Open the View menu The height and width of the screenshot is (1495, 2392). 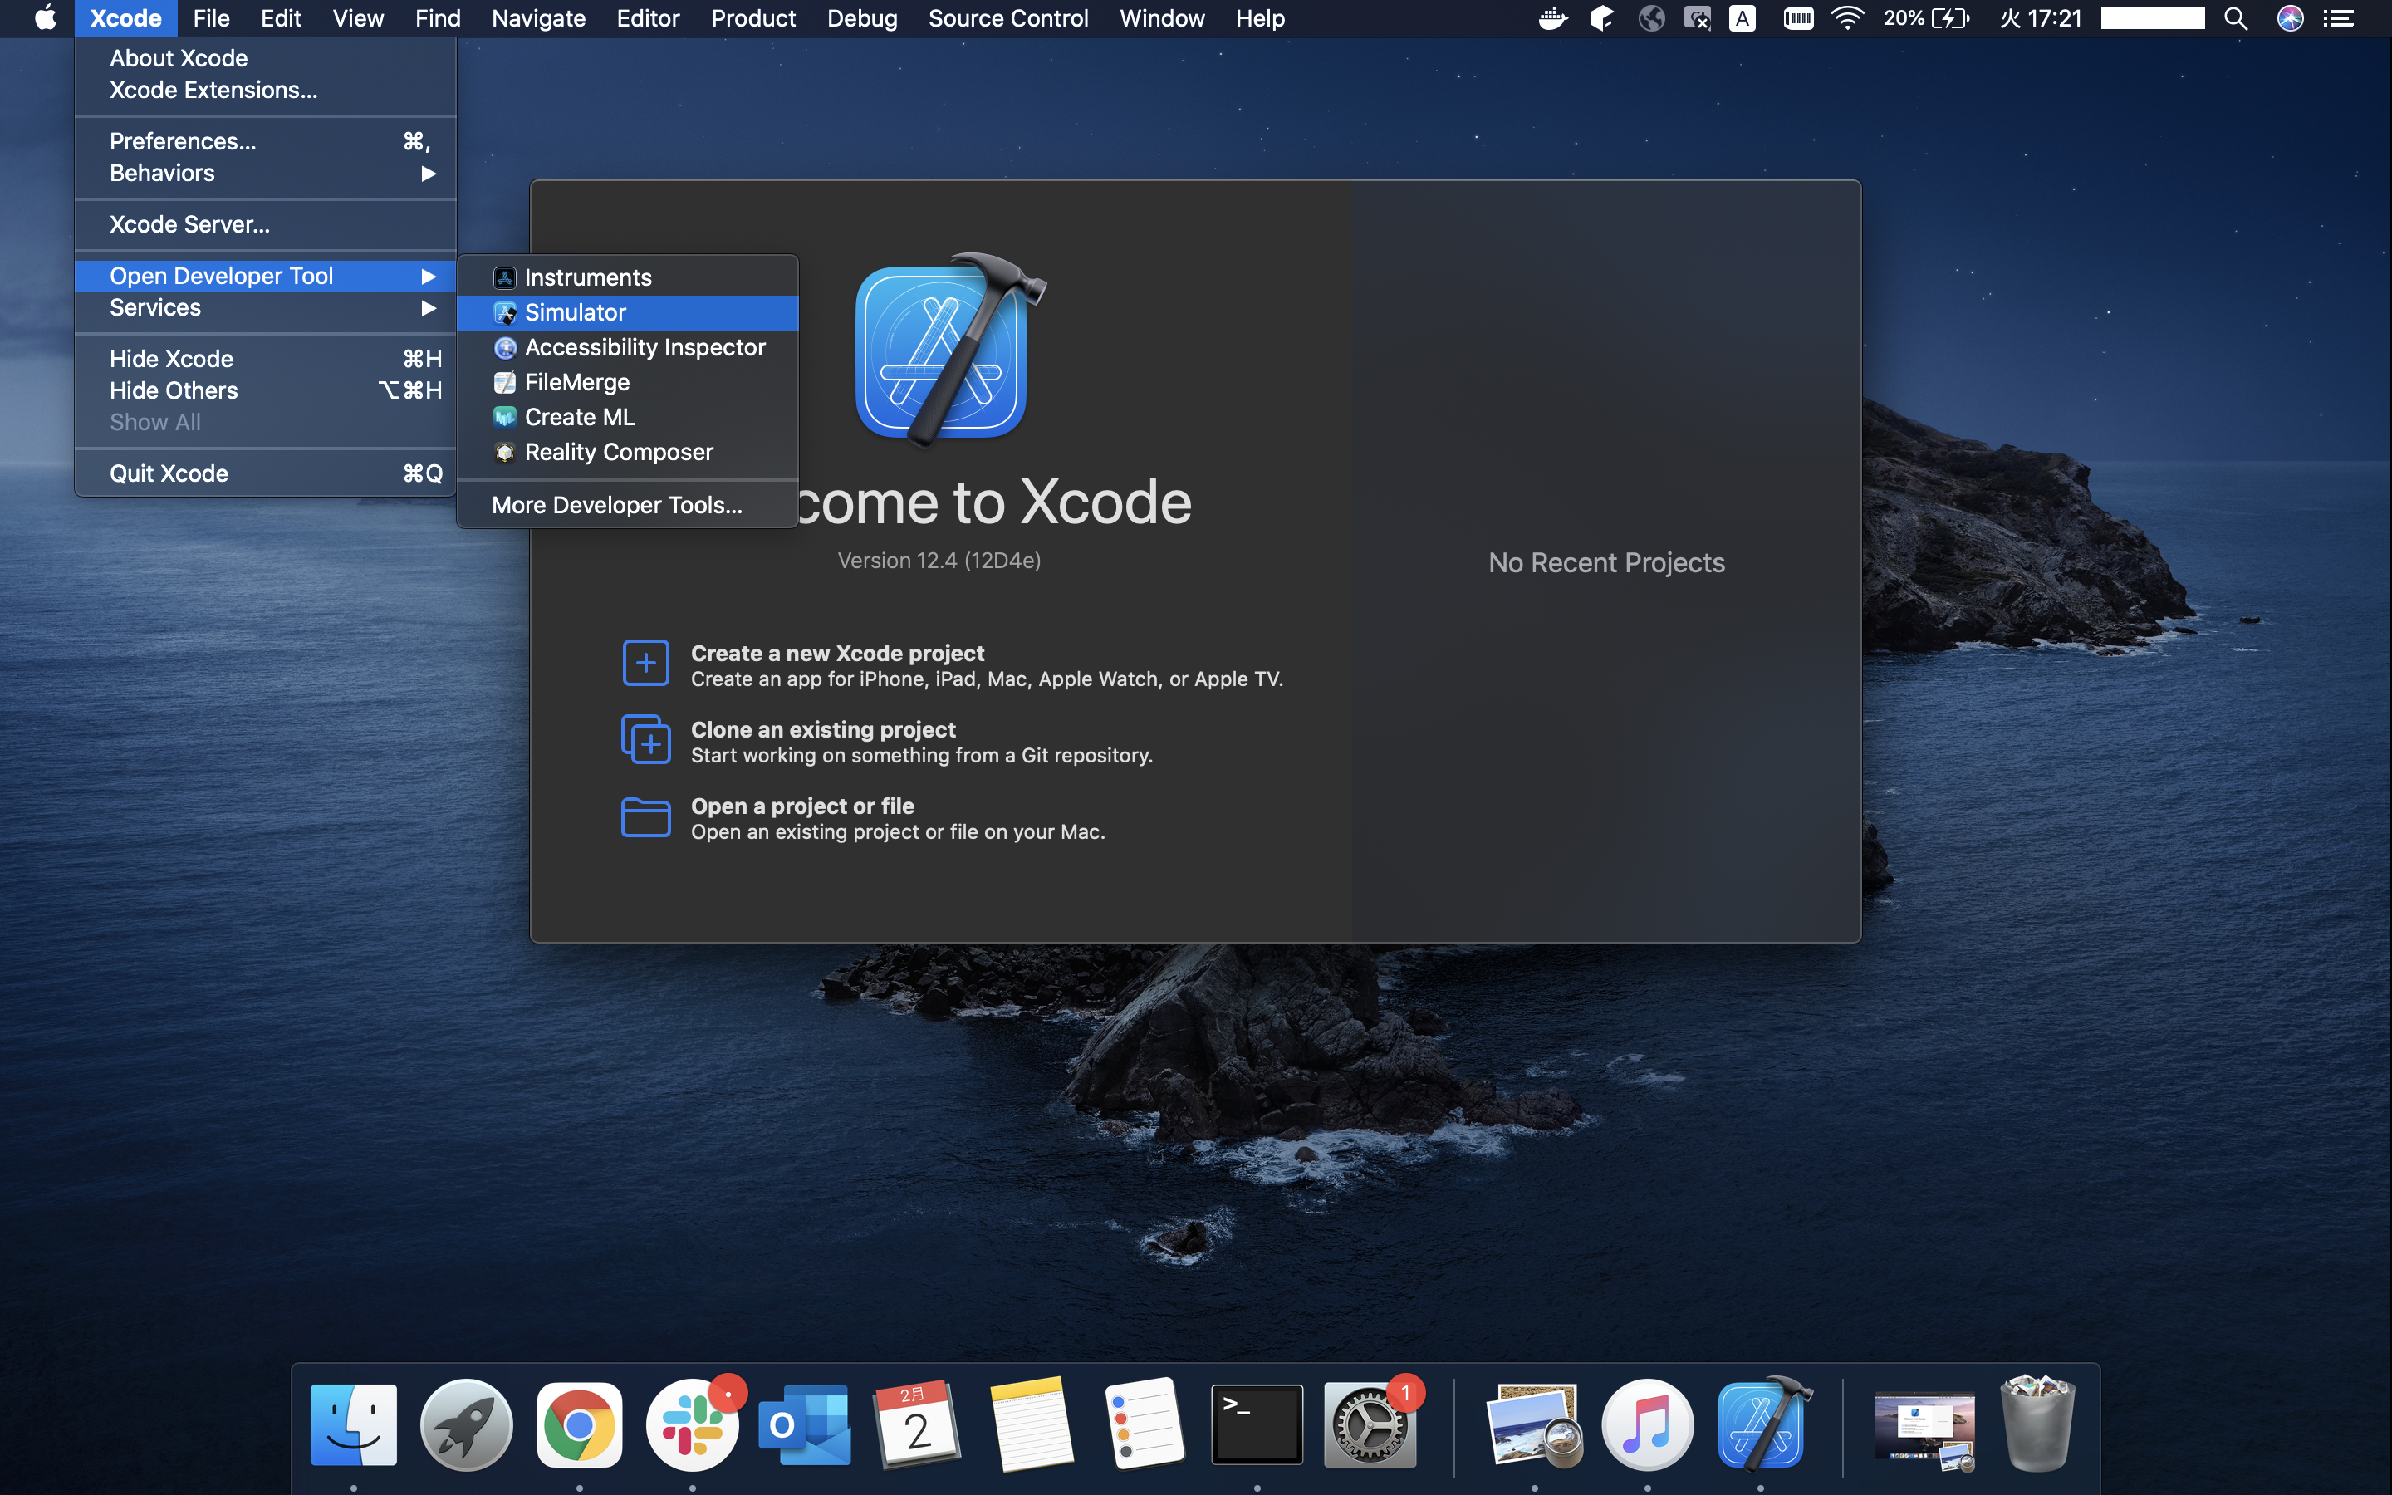[358, 17]
